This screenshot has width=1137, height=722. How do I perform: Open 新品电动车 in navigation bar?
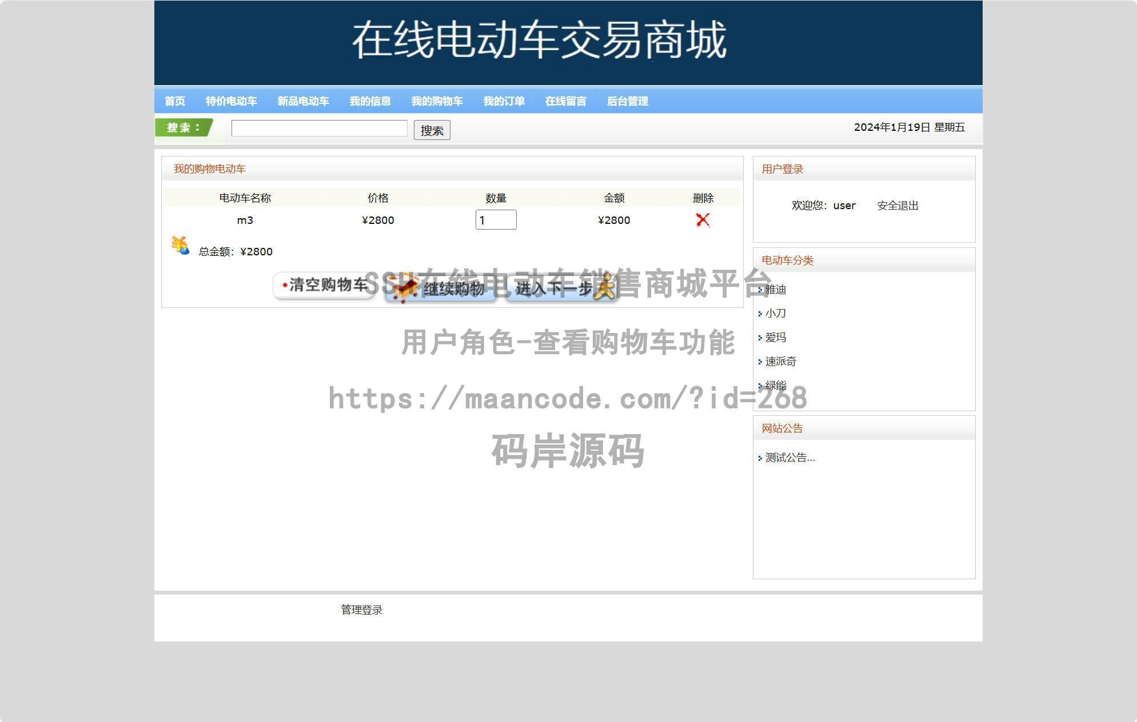304,101
